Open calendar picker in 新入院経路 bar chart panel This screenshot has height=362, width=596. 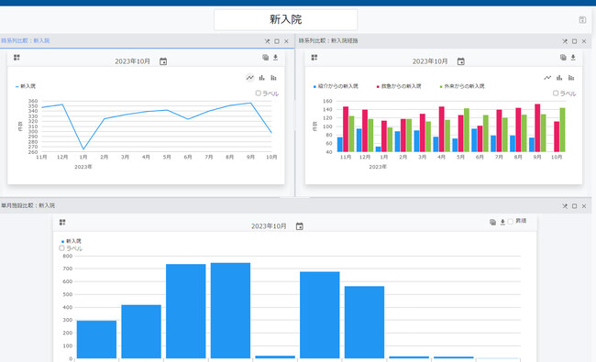tap(460, 61)
